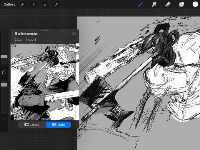This screenshot has width=200, height=150.
Task: Undo the last stroke
Action: pyautogui.click(x=4, y=119)
